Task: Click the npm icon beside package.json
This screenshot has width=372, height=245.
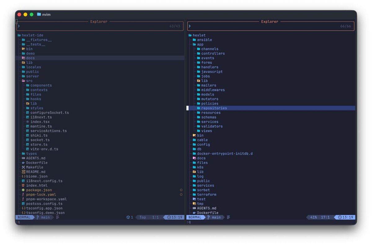Action: click(x=23, y=190)
